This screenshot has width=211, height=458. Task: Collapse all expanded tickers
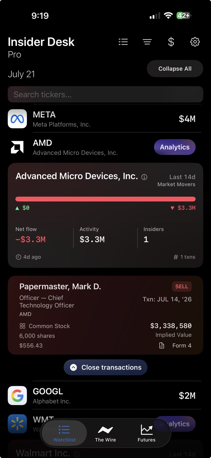(x=175, y=69)
